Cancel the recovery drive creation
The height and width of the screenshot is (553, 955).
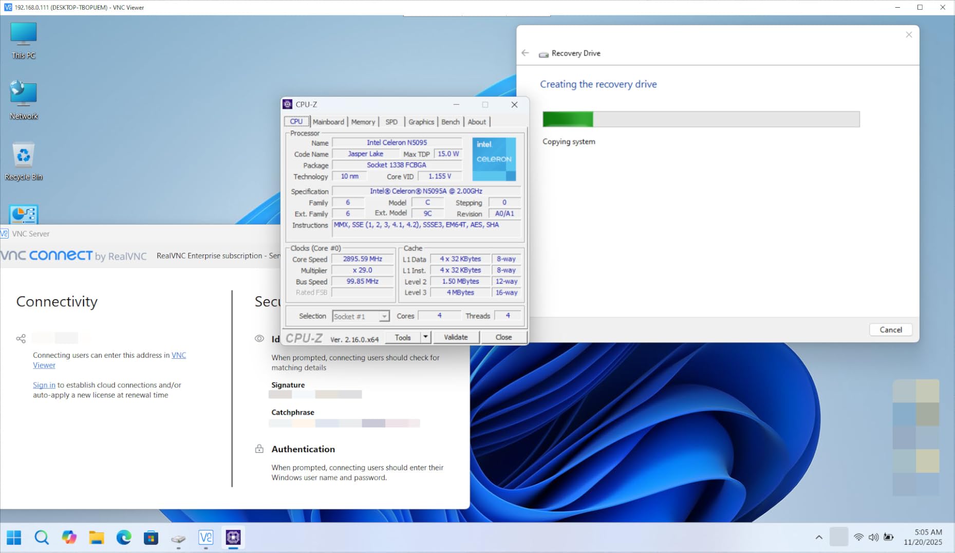point(890,330)
